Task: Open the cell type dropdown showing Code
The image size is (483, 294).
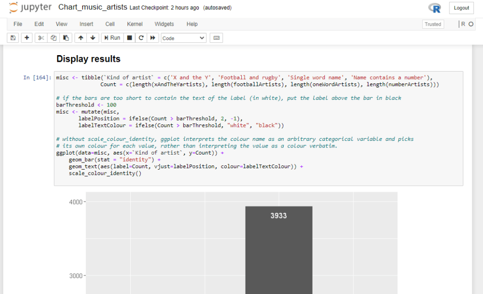Action: [x=184, y=38]
